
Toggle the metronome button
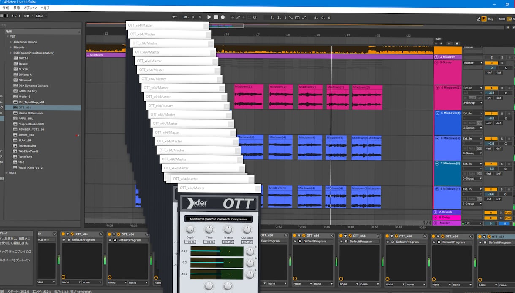[27, 16]
